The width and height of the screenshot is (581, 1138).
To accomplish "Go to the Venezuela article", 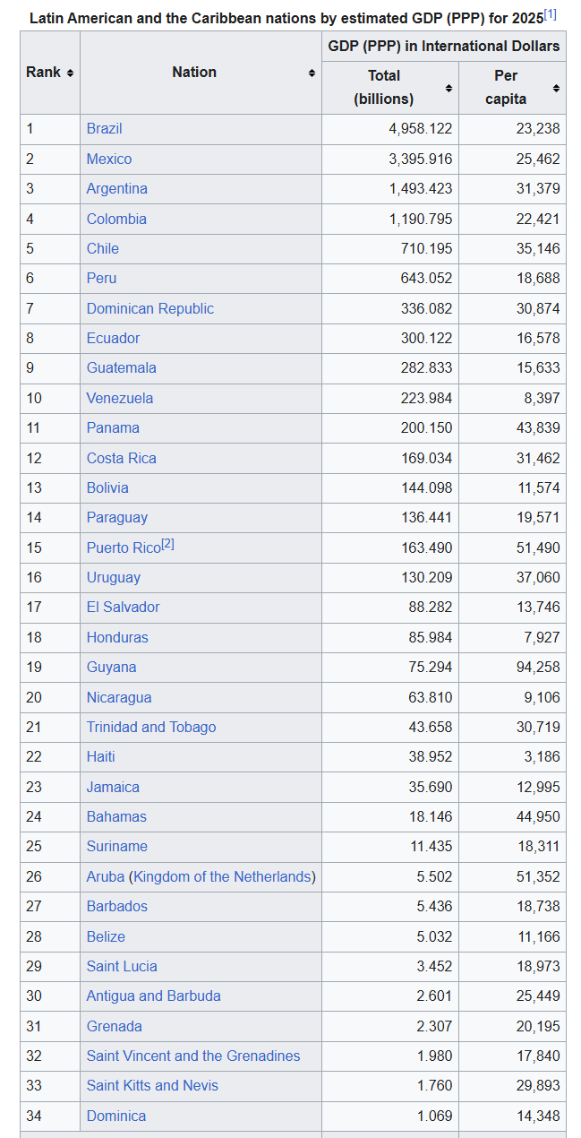I will (120, 398).
